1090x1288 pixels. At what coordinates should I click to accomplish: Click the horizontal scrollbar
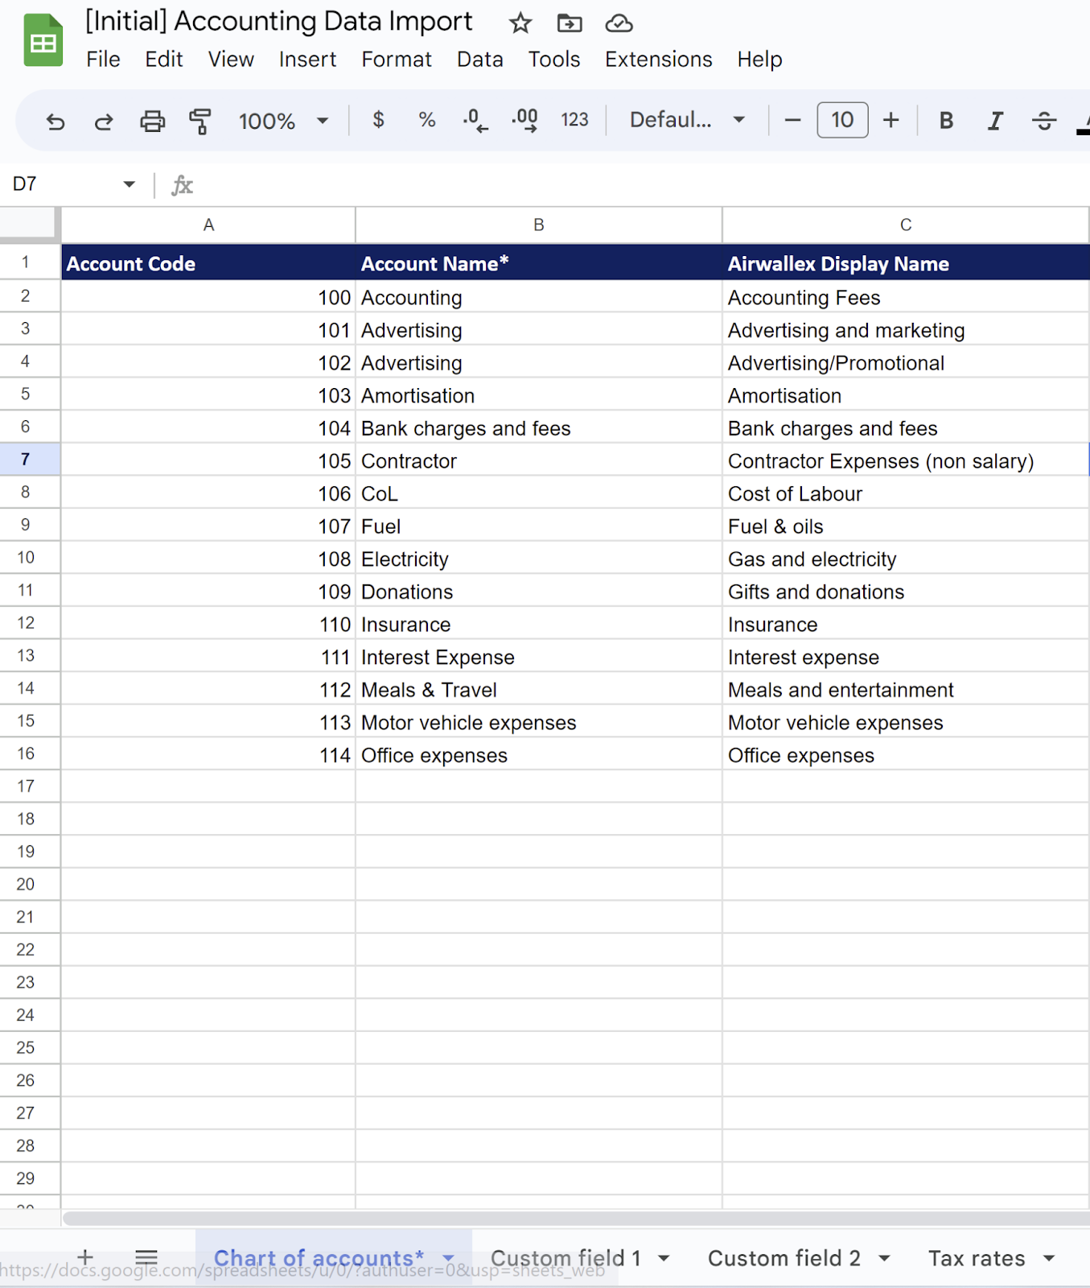coord(576,1219)
